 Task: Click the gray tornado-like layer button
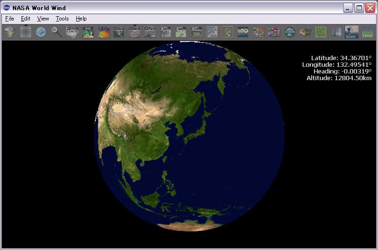tap(336, 32)
